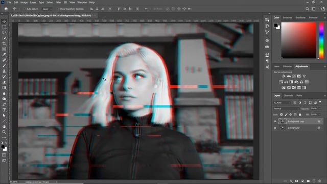
Task: Pick a color in the Color panel field
Action: 298,40
